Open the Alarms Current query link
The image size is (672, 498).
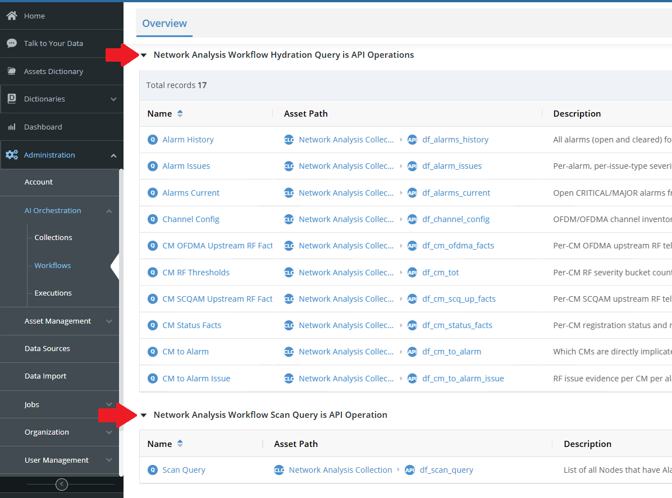coord(191,193)
